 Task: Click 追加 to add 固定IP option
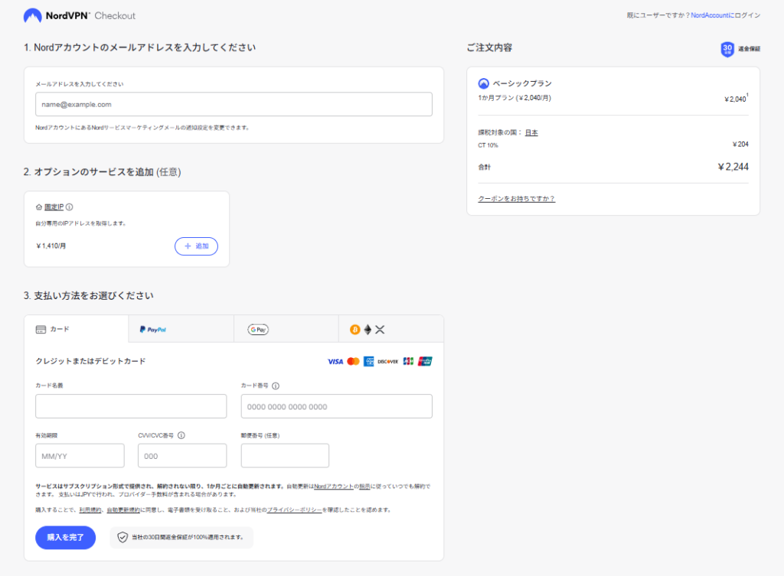[x=196, y=246]
